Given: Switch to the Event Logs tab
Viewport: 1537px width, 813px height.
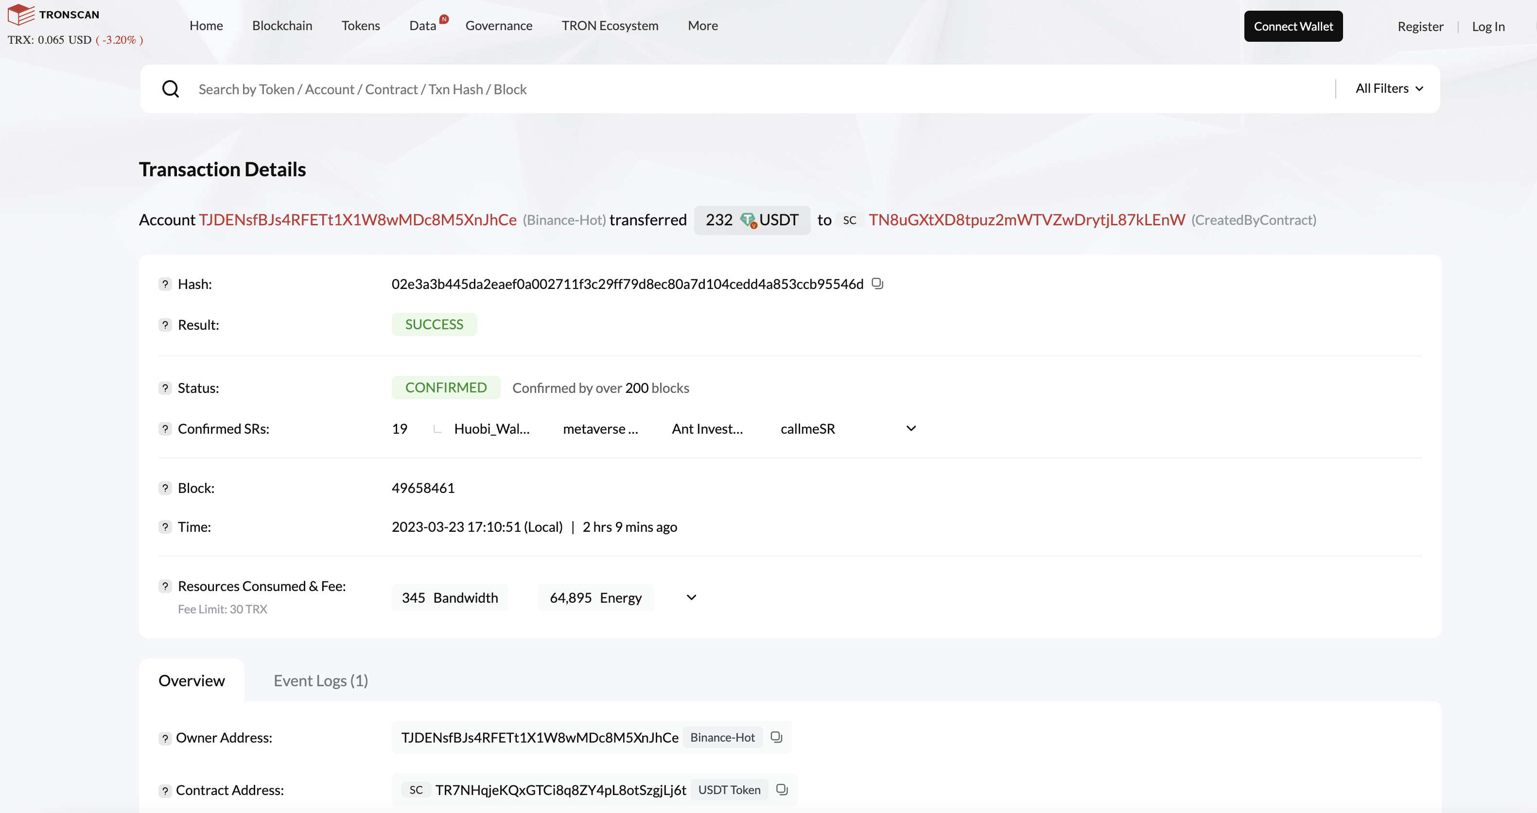Looking at the screenshot, I should (x=320, y=680).
